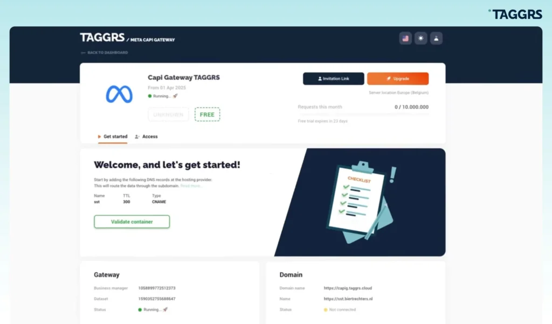Select Dataset ID 1590352755688647
This screenshot has height=324, width=552.
(x=157, y=299)
